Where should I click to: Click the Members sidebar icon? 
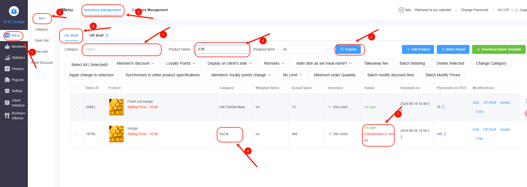point(7,47)
